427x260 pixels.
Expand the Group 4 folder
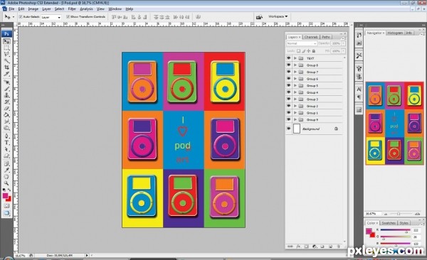295,92
